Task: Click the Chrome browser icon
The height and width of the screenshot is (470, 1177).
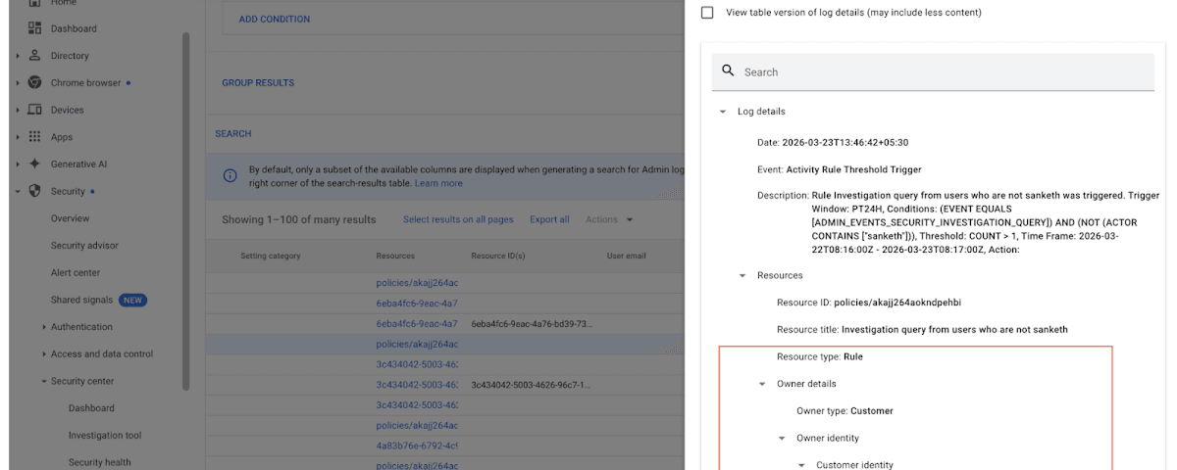Action: pyautogui.click(x=35, y=83)
